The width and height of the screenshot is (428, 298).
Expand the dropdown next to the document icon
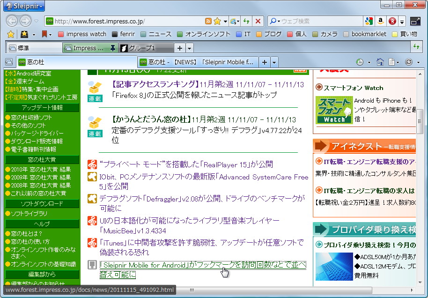398,61
